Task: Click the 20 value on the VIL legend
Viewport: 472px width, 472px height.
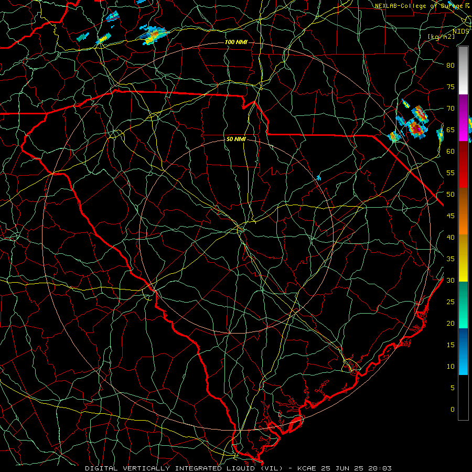Action: pyautogui.click(x=450, y=323)
